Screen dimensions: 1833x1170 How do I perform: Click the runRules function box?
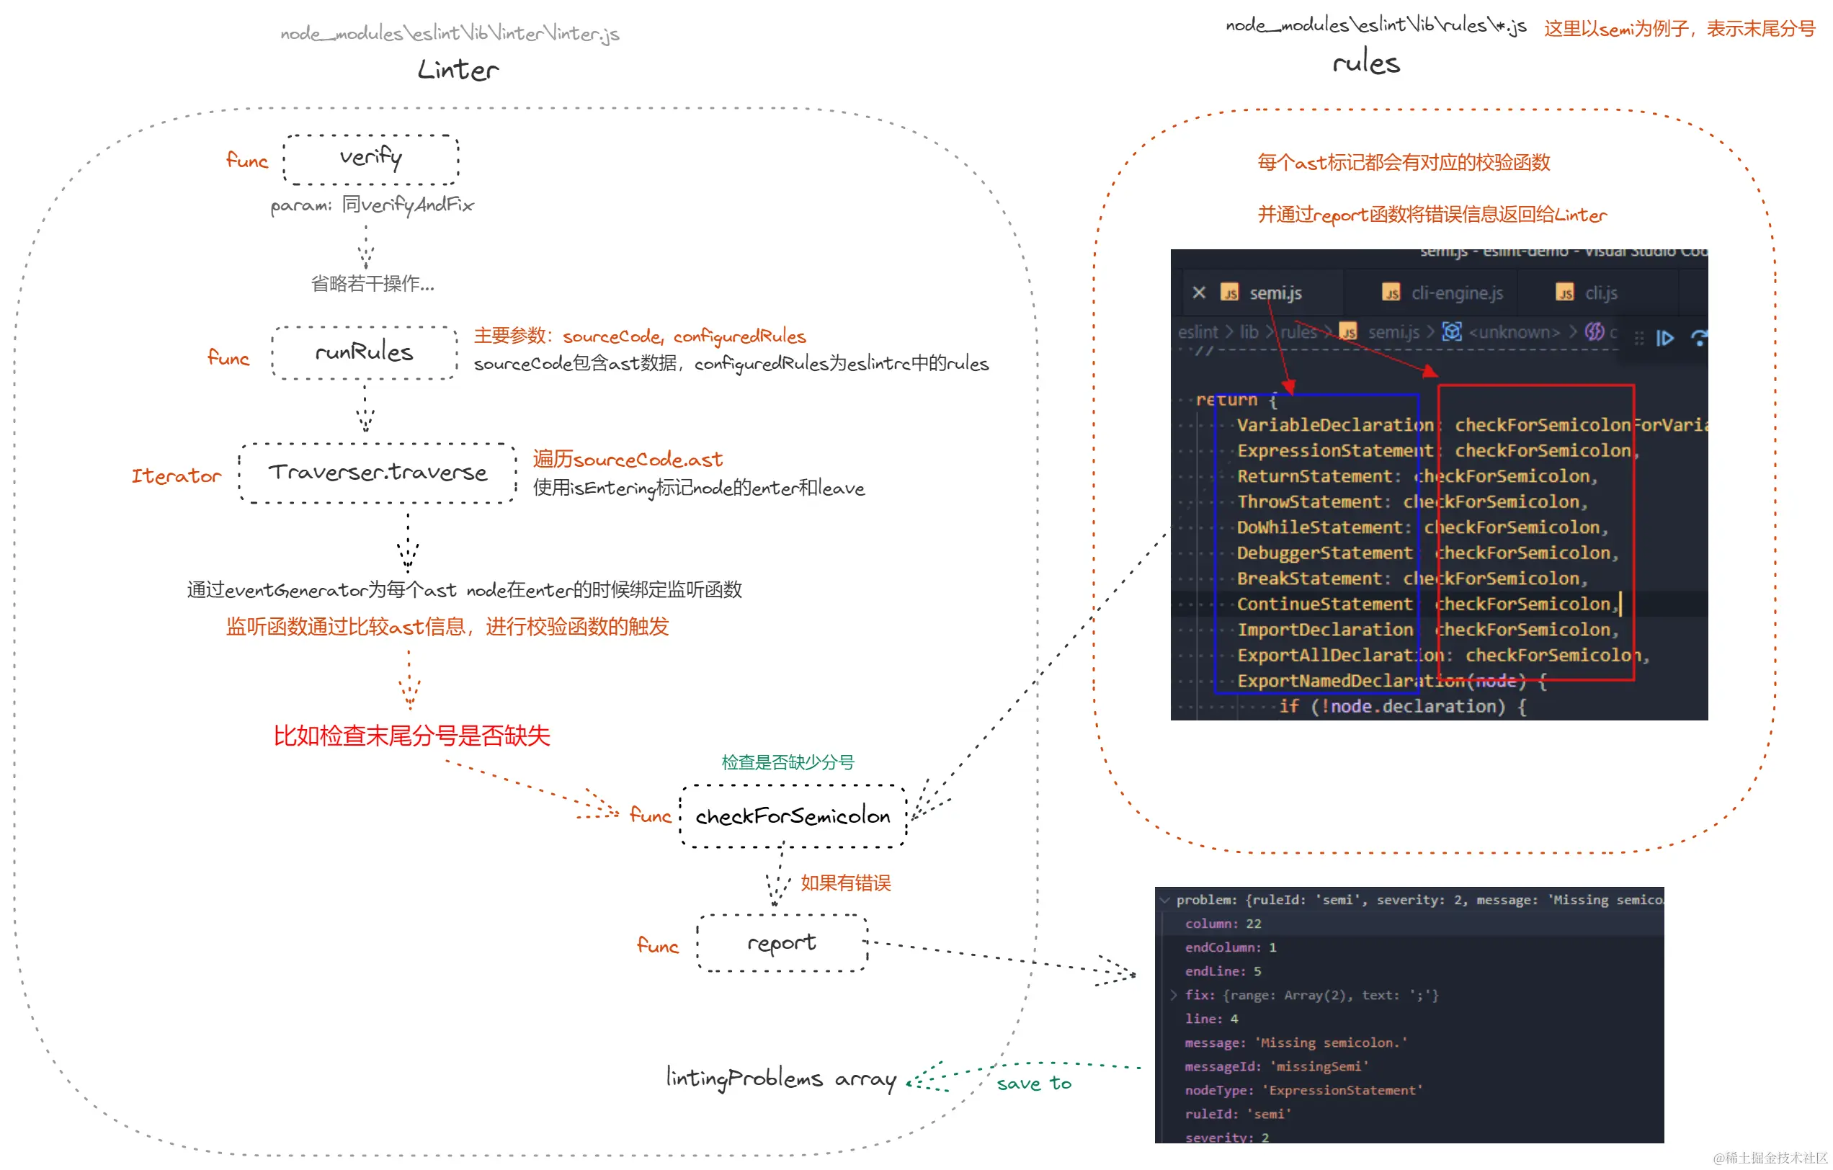364,352
